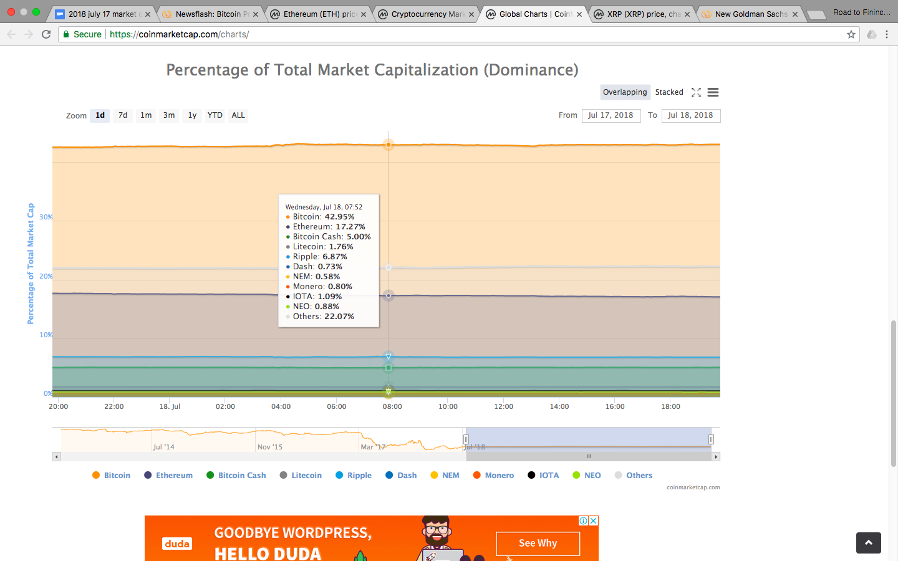Screen dimensions: 898x561
Task: Toggle Litecoin series in legend
Action: (301, 475)
